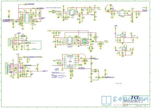The height and width of the screenshot is (108, 151).
Task: Click the 'DEL R141 R142 if EMC TEST OK' note
Action: [53, 8]
